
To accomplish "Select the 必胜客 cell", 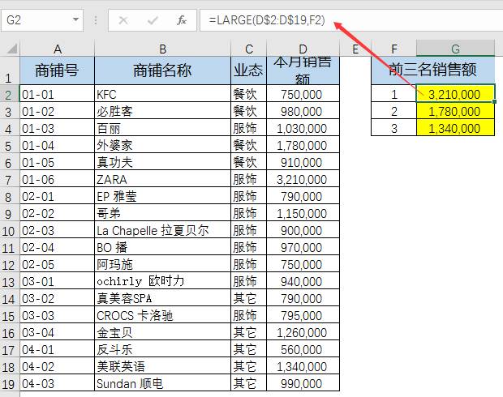I will (162, 110).
